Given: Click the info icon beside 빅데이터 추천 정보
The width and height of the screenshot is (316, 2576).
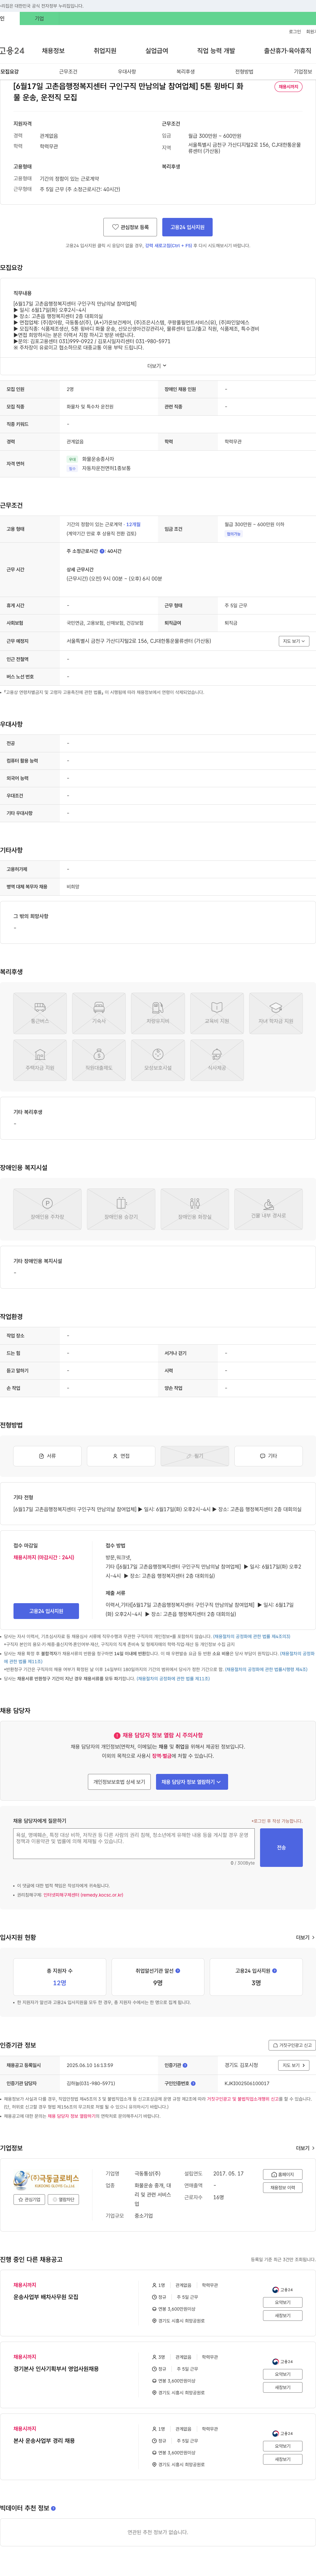Looking at the screenshot, I should 53,2508.
